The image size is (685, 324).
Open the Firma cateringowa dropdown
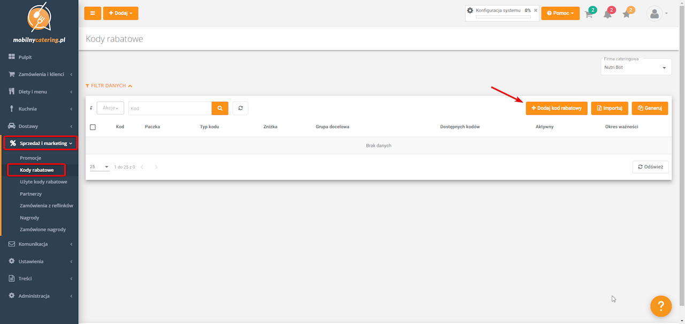pyautogui.click(x=636, y=67)
